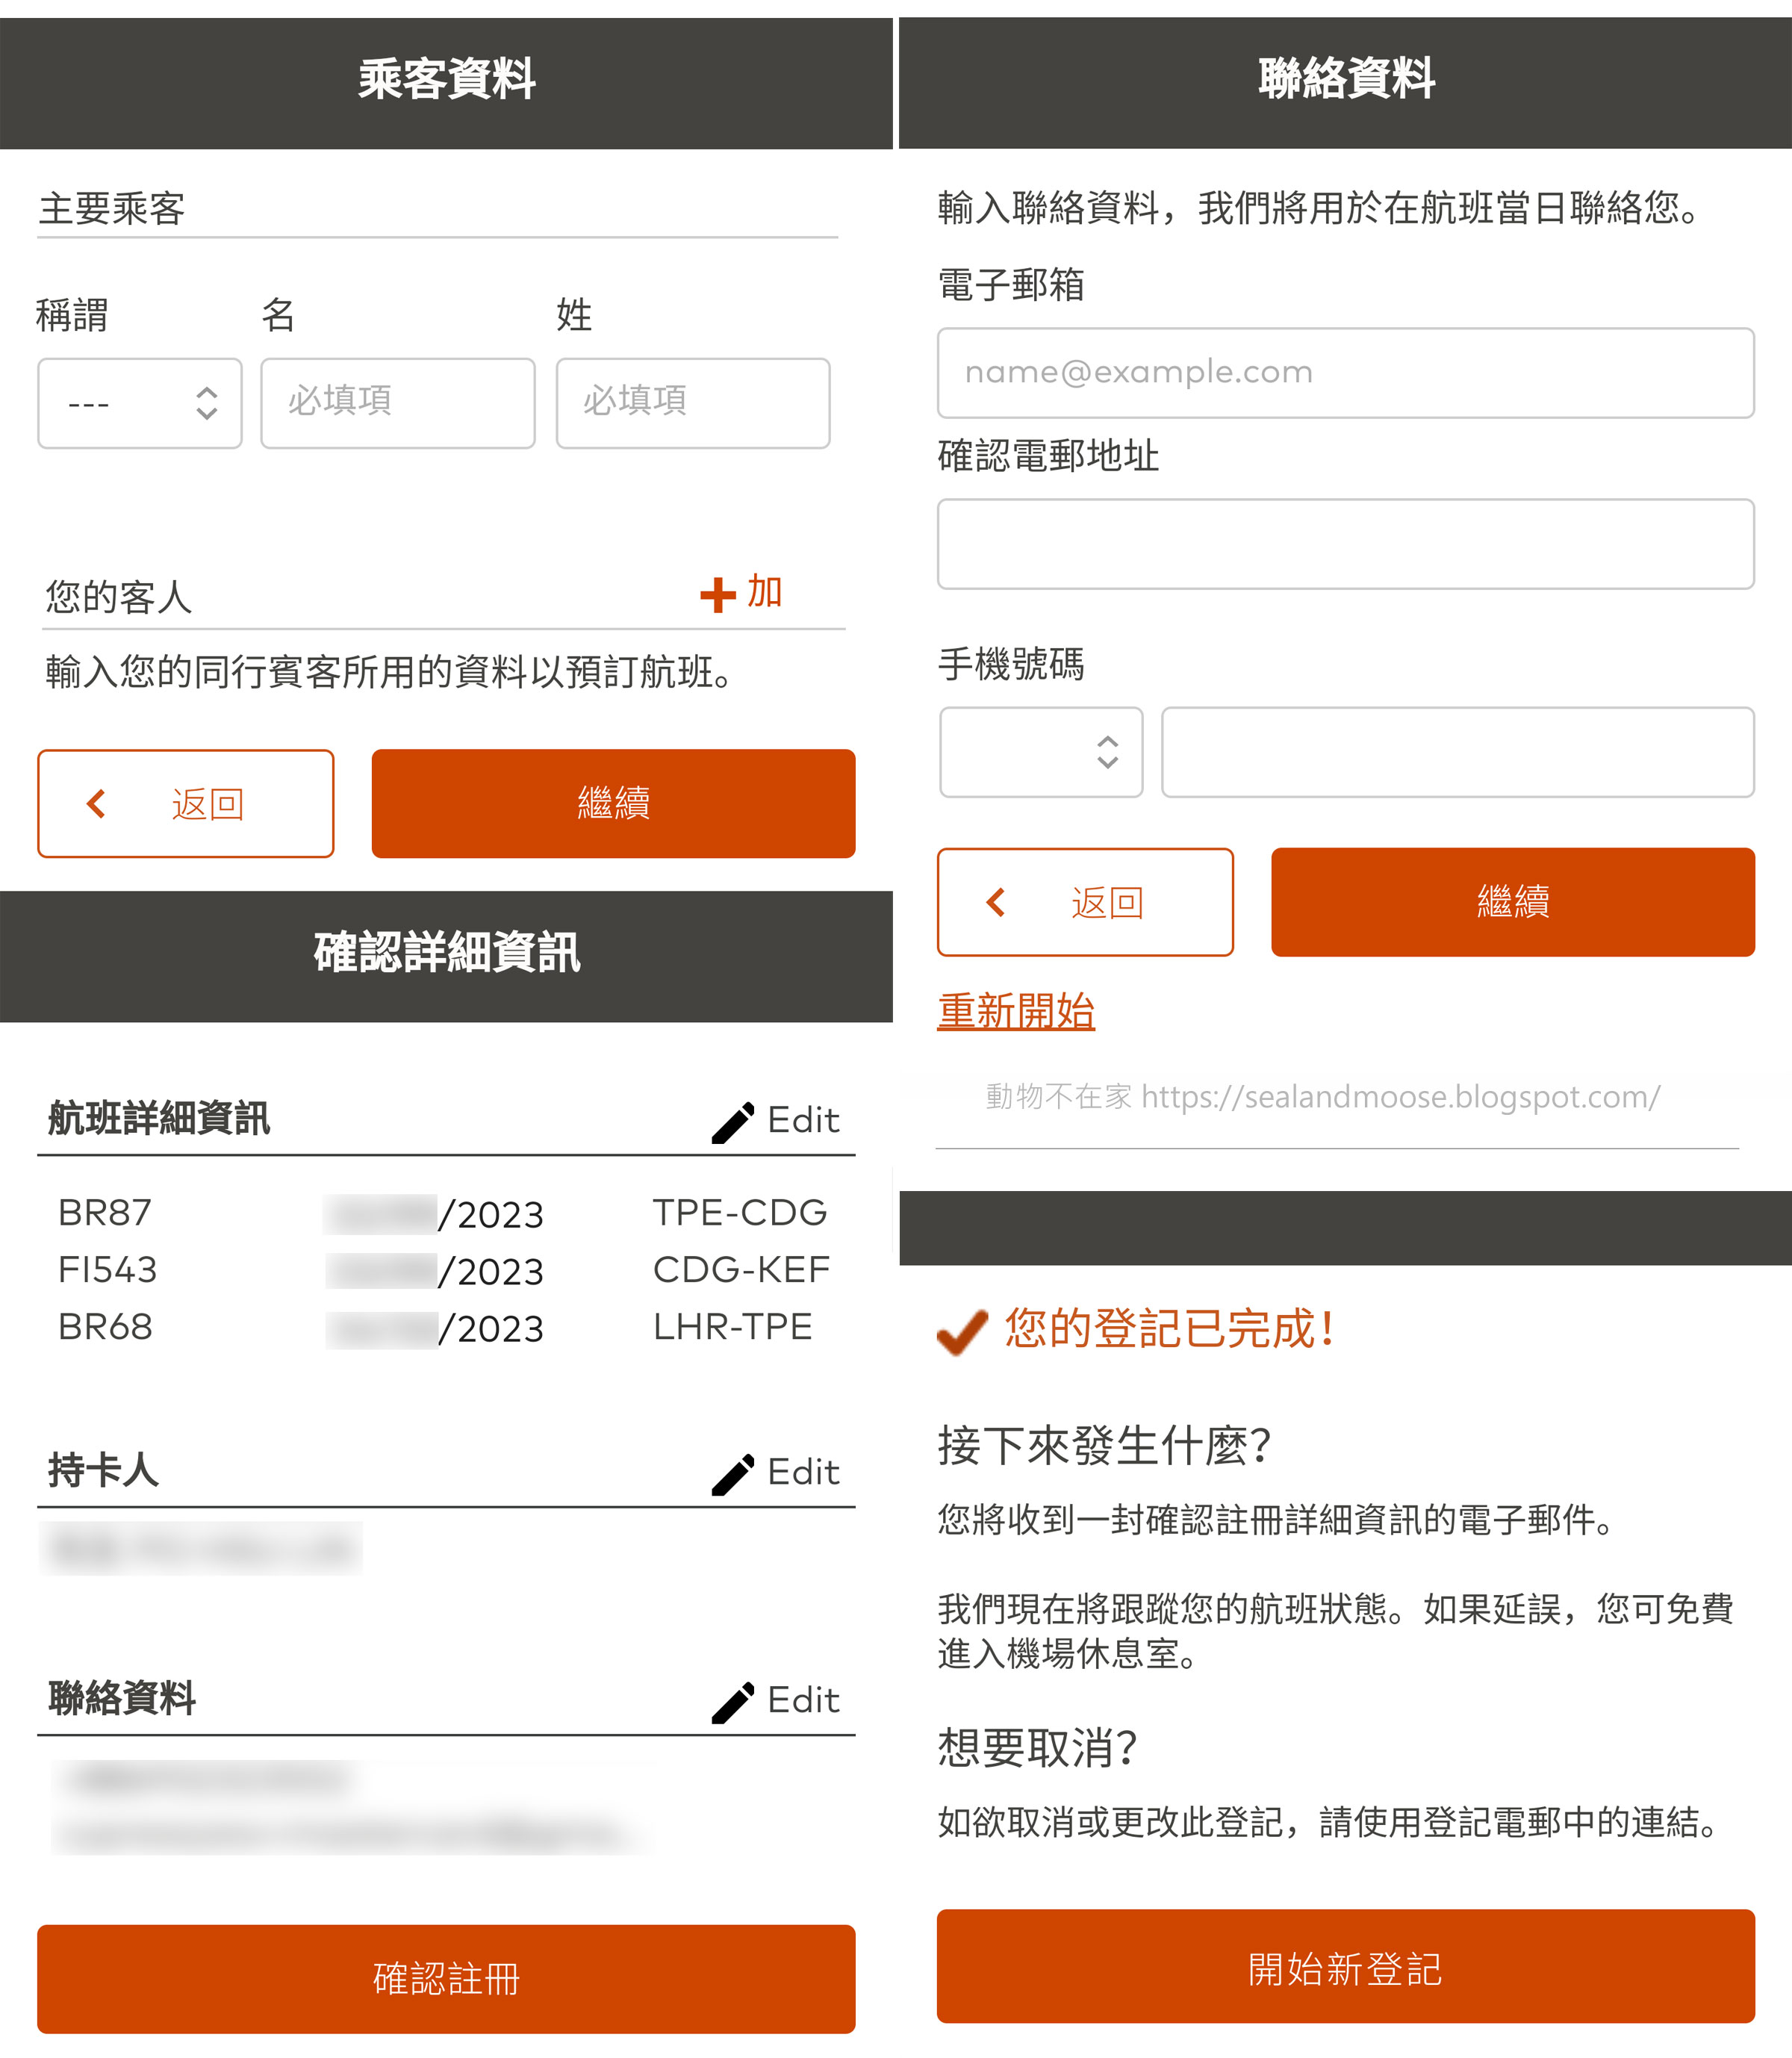Click Edit for 聯絡資料 review section
This screenshot has height=2058, width=1792.
coord(803,1700)
